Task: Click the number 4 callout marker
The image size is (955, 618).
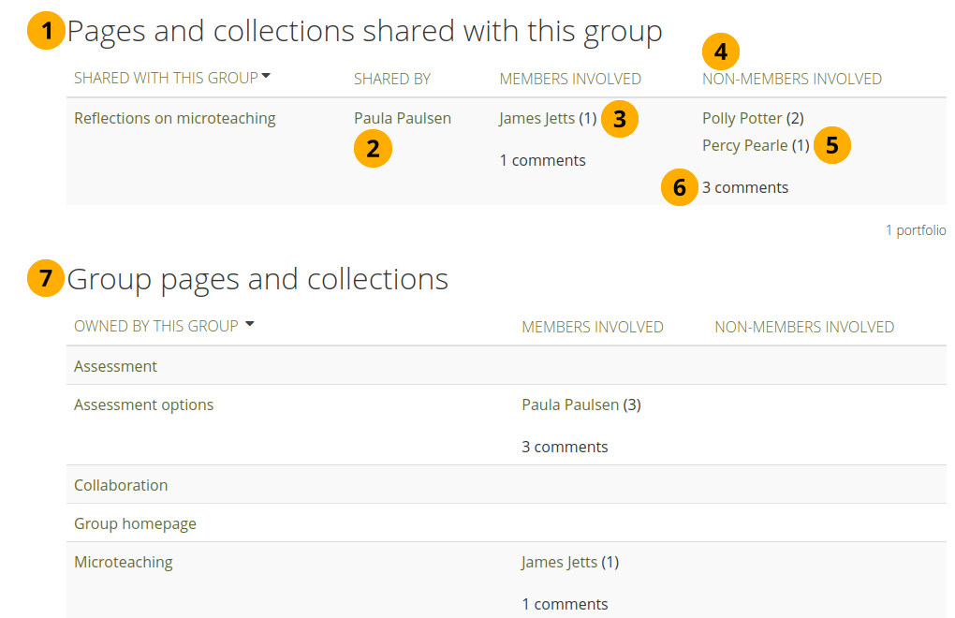Action: coord(720,52)
